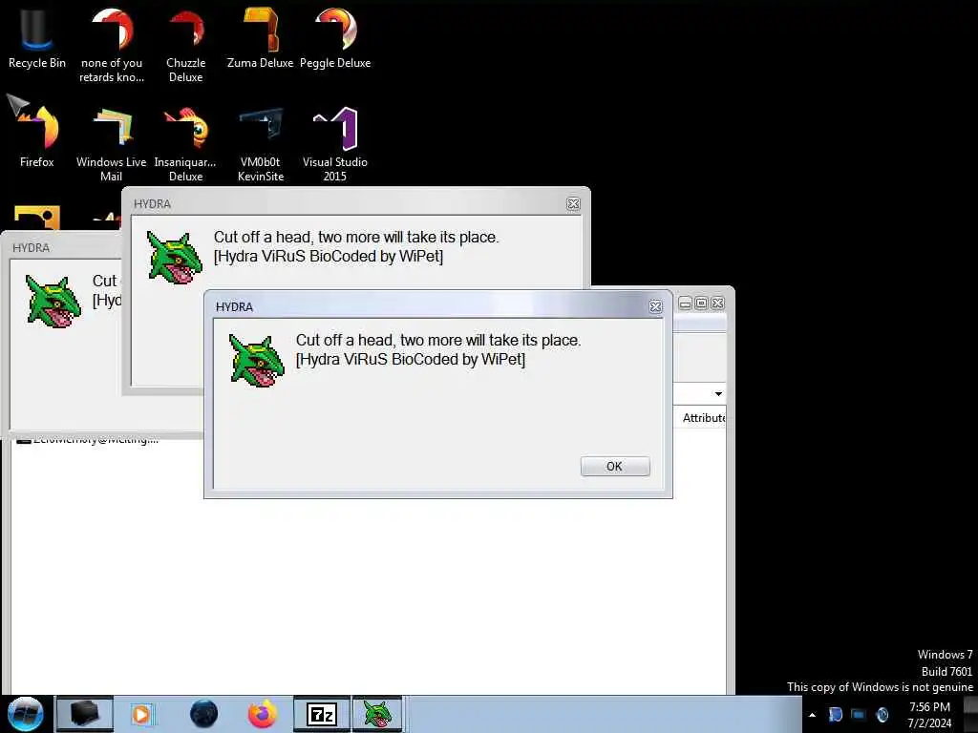
Task: Open Firefox from the taskbar
Action: (263, 714)
